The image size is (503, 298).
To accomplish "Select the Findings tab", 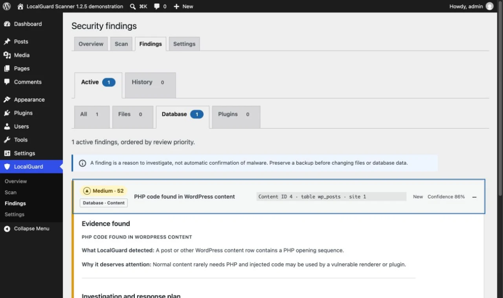I will click(151, 44).
